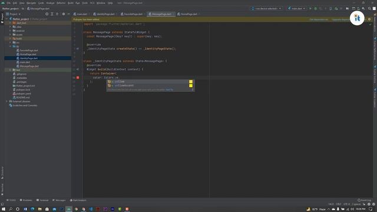This screenshot has width=377, height=212.
Task: Click the Expand All icon in Project panel
Action: (52, 14)
